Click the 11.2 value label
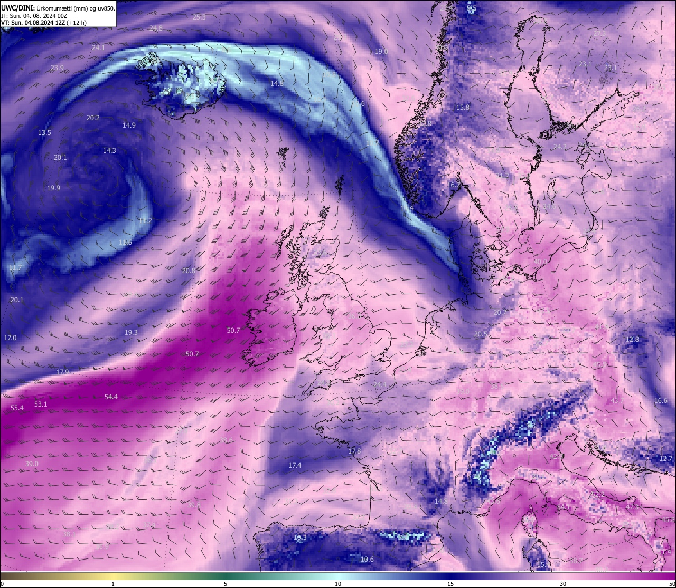 coord(145,220)
